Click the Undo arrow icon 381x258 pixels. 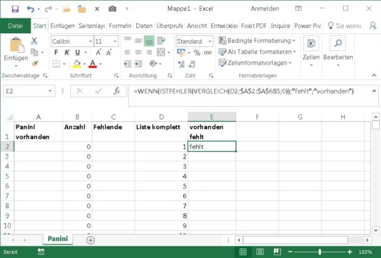(30, 9)
